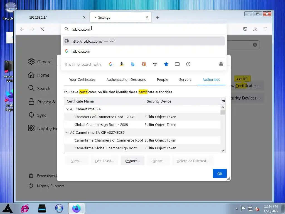The image size is (285, 214).
Task: Click the address bar text roblox.com
Action: [80, 29]
